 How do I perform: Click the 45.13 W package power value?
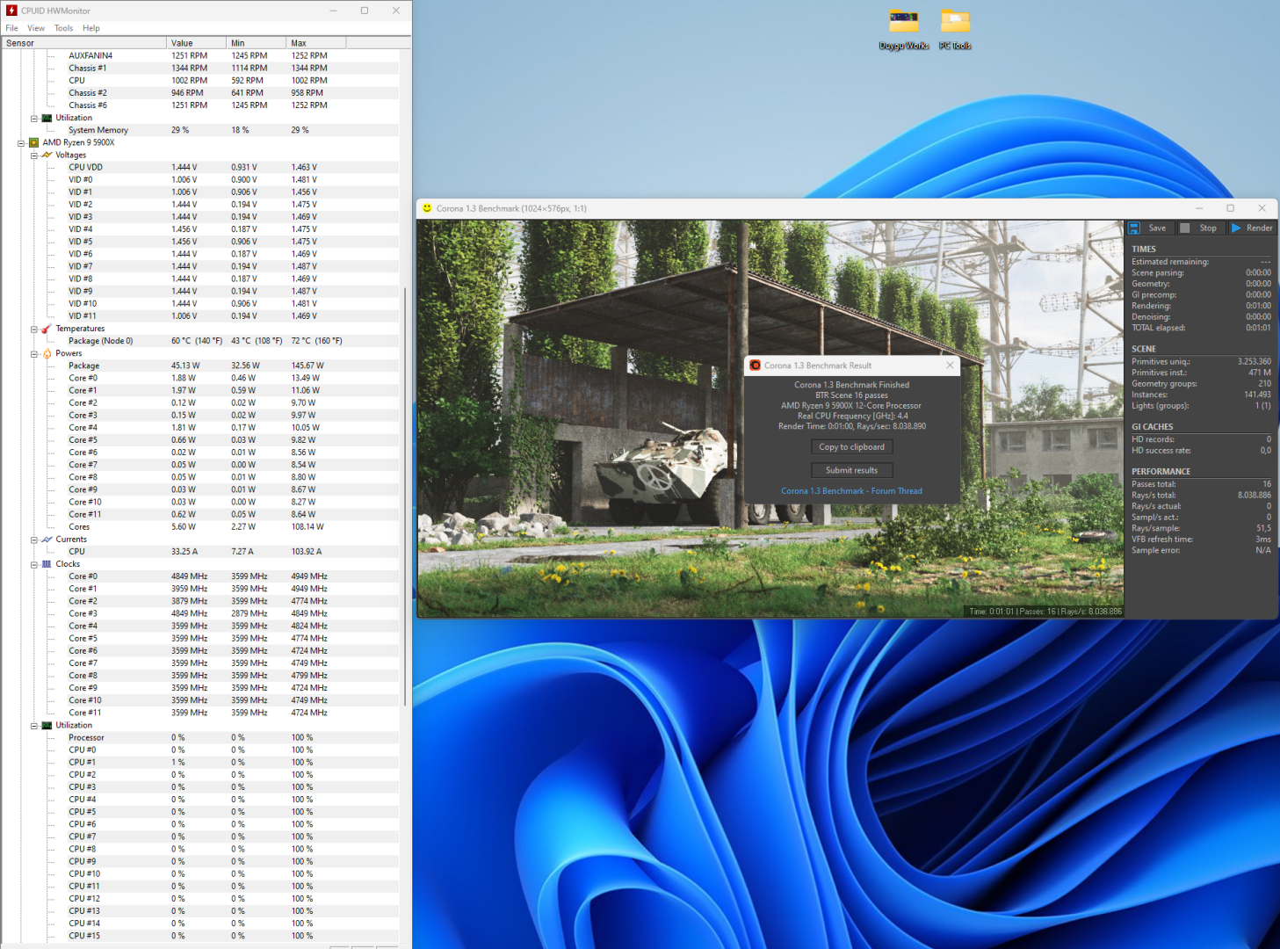(x=185, y=366)
